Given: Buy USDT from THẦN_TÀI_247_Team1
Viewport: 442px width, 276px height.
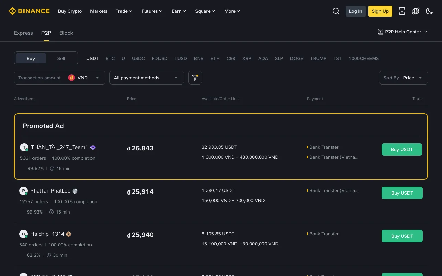Looking at the screenshot, I should [402, 149].
